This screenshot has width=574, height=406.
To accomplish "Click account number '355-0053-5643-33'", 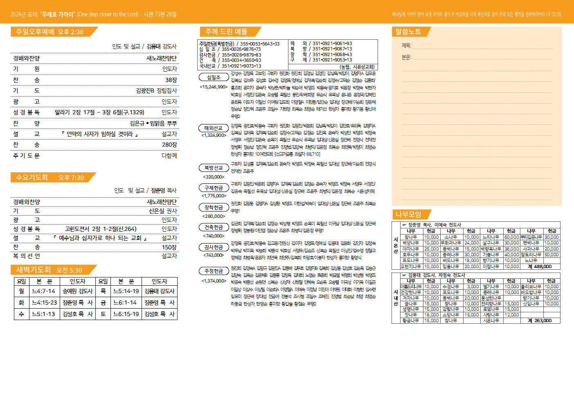I will click(x=260, y=44).
